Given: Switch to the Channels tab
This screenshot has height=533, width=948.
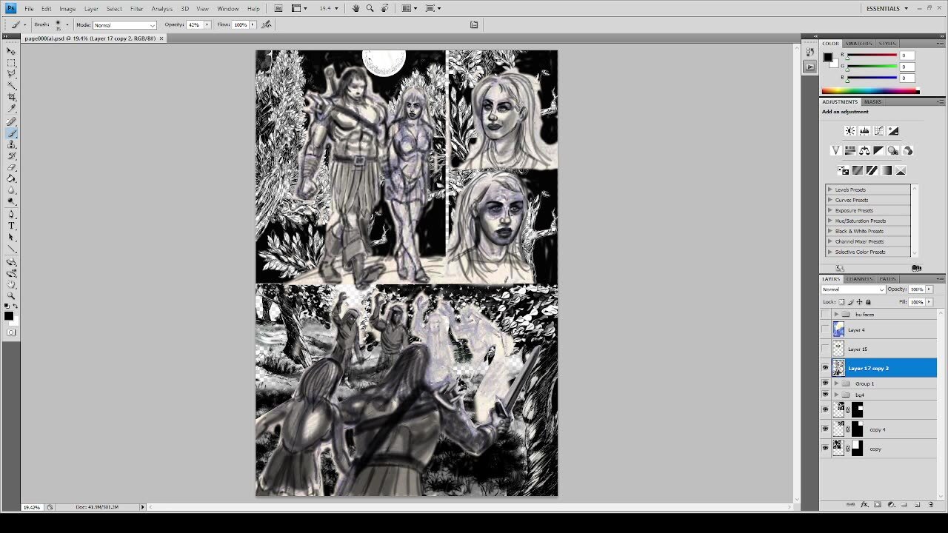Looking at the screenshot, I should [x=859, y=279].
